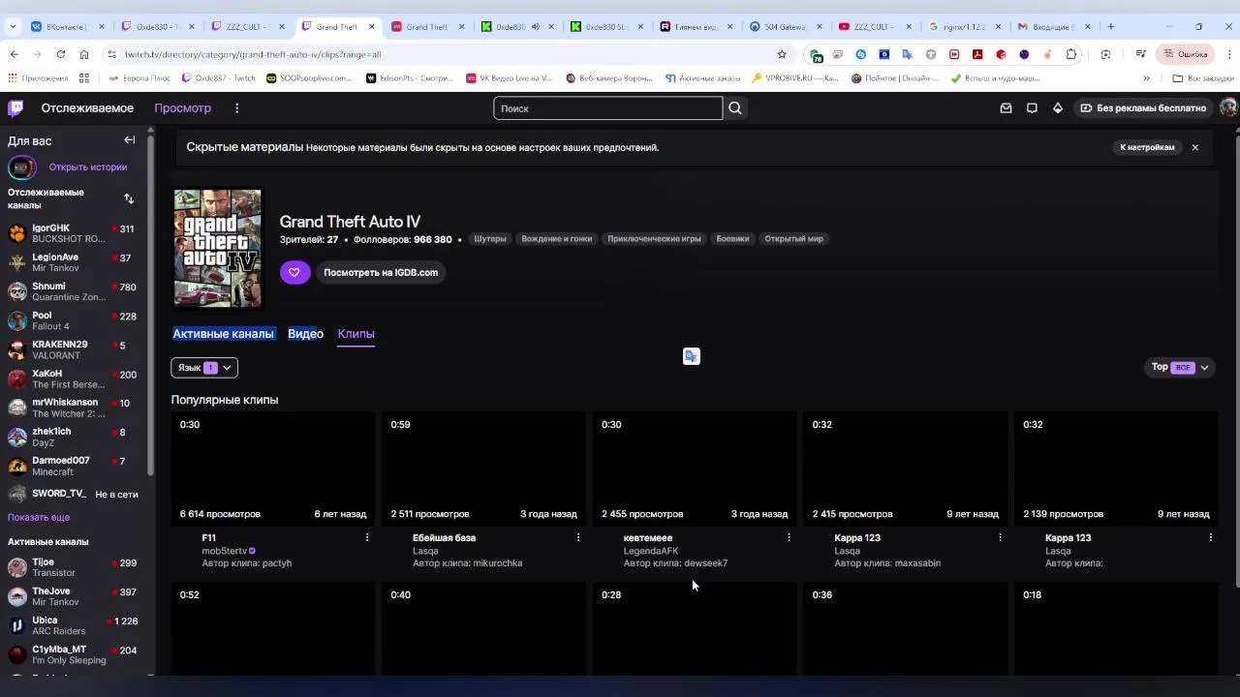Open site info icon in the address bar

[x=112, y=54]
